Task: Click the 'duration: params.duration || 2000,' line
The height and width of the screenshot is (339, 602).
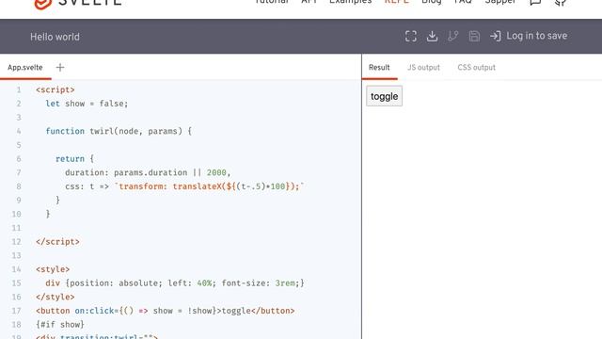Action: tap(148, 172)
